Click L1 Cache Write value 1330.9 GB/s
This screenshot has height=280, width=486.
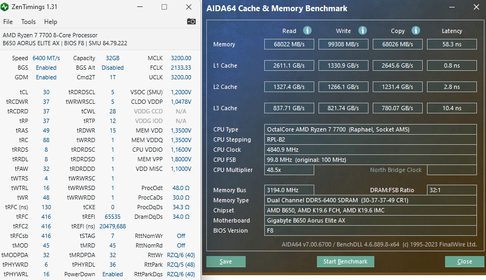[343, 65]
